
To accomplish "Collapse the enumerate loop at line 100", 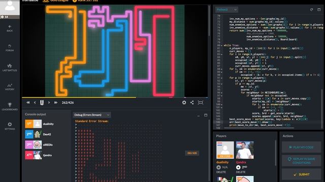I will (221, 105).
